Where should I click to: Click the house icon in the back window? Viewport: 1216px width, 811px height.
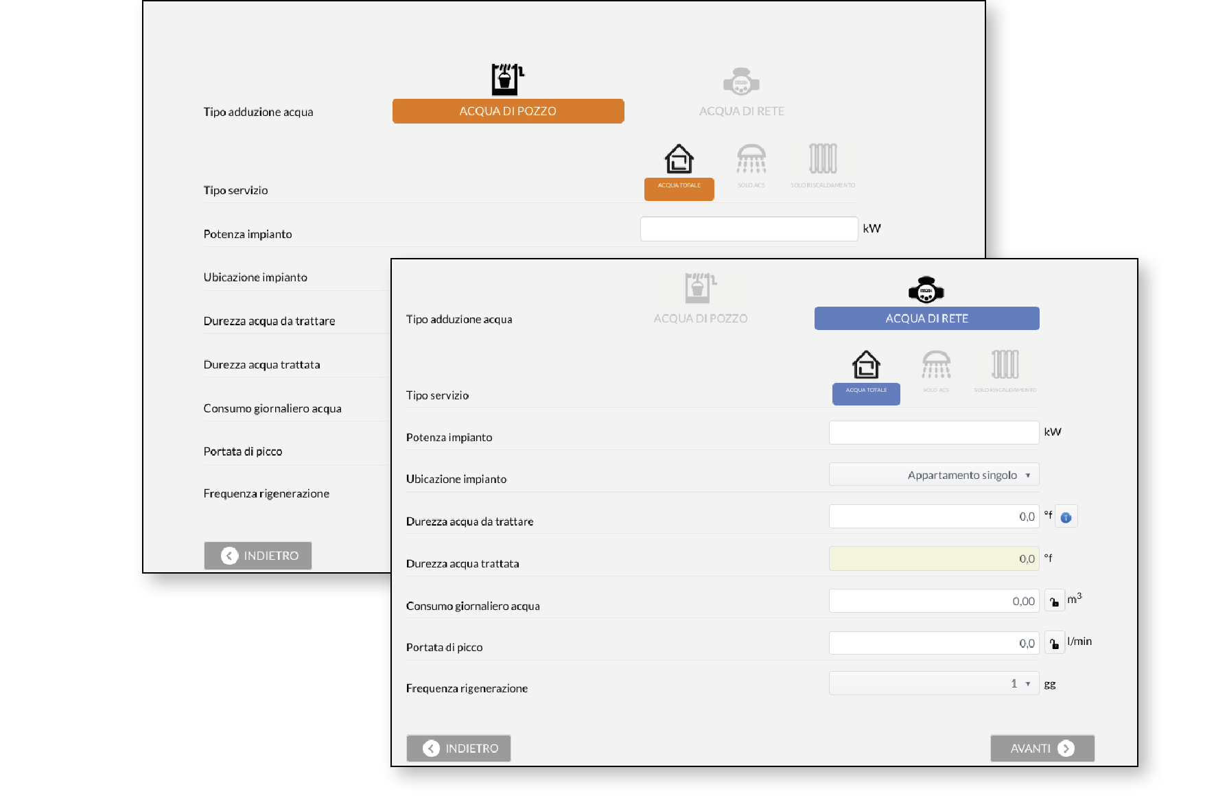point(679,159)
